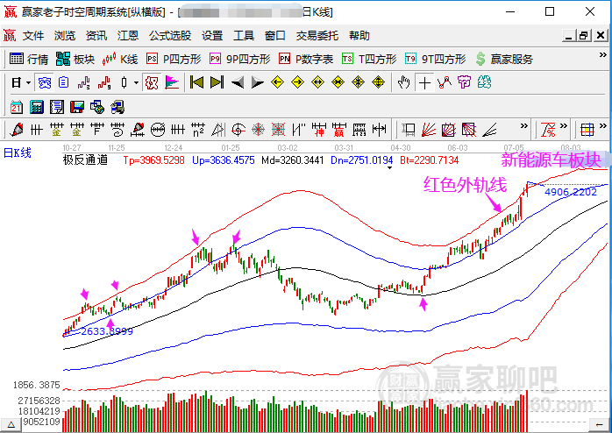The image size is (612, 433).
Task: Expand the 日 period dropdown arrow
Action: pos(28,82)
